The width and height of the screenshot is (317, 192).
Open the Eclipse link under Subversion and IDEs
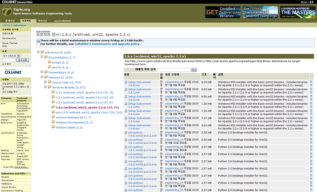(x=5, y=177)
